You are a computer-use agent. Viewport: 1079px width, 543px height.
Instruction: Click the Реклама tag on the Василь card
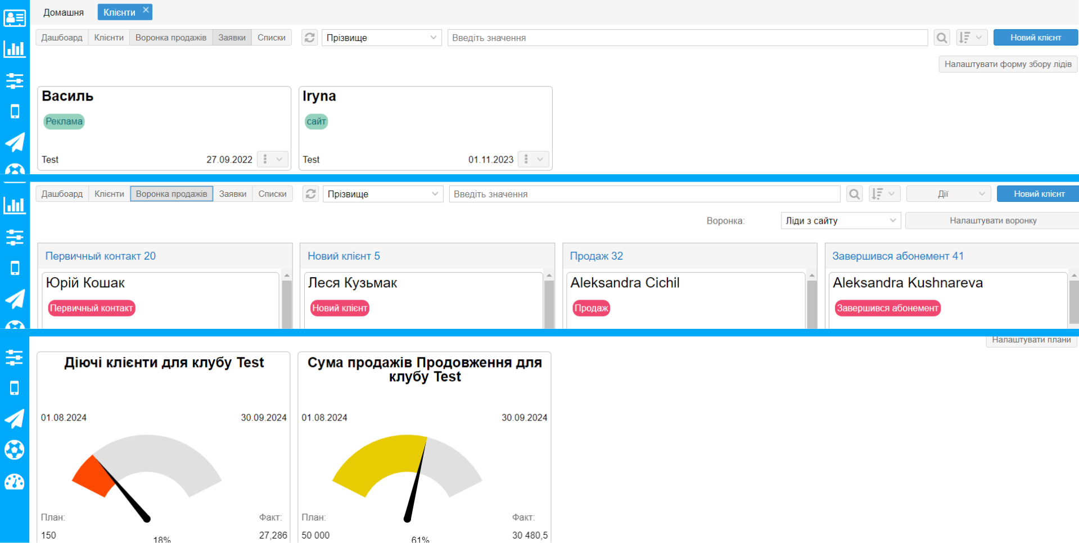[x=64, y=121]
